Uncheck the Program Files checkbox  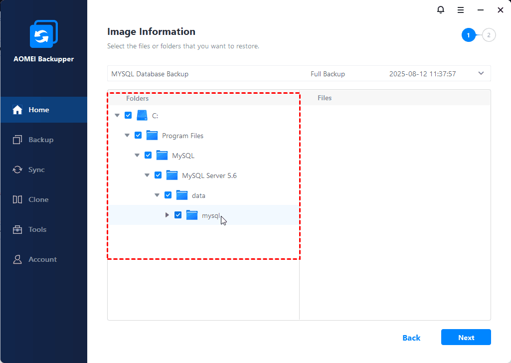click(x=138, y=135)
